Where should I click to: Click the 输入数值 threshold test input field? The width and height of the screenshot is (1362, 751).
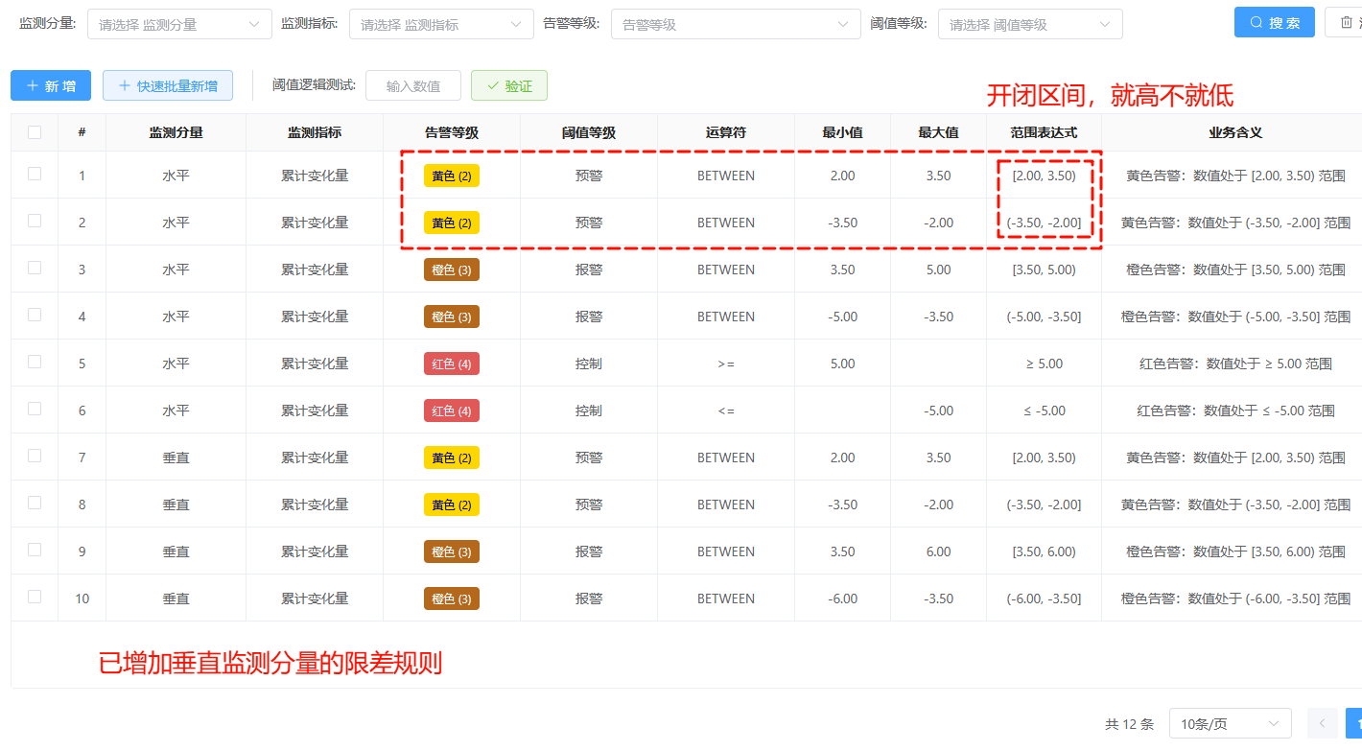[x=413, y=85]
